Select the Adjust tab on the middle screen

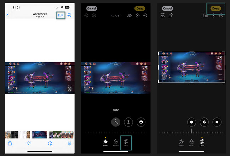click(105, 142)
